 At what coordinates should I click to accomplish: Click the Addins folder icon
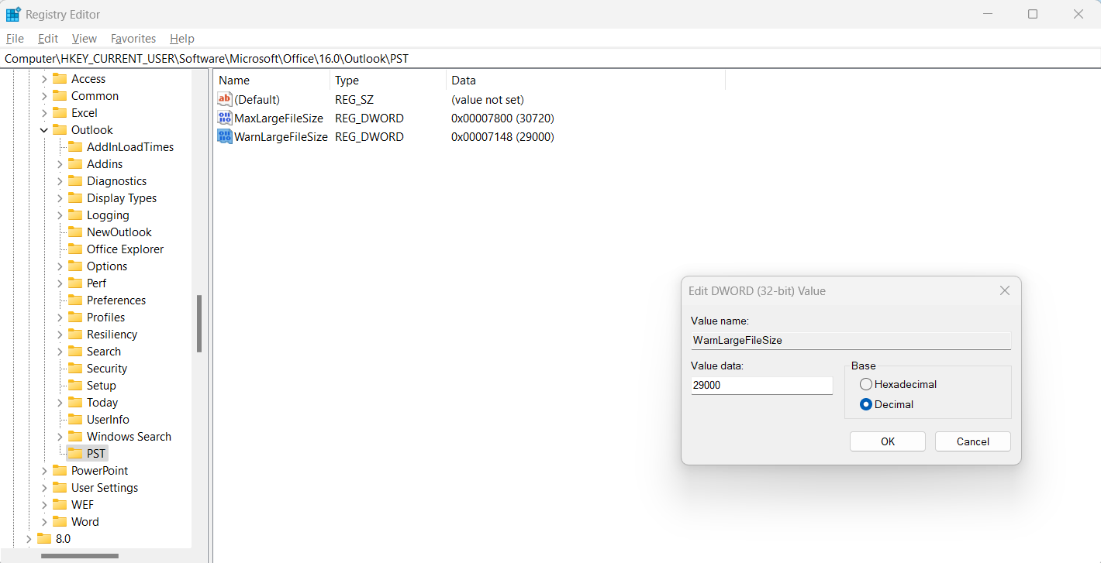point(75,163)
